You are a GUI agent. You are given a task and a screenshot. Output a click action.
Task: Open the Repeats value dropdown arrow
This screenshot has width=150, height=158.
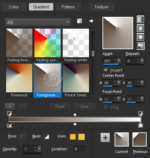(x=142, y=61)
